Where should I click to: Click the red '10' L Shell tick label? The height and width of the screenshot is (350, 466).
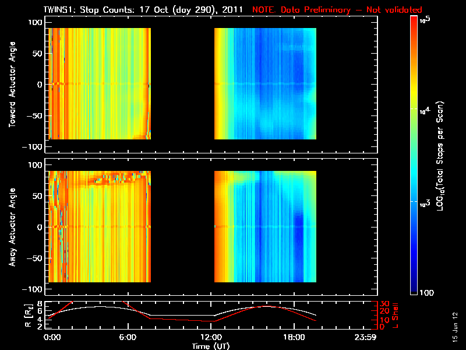coord(384,320)
